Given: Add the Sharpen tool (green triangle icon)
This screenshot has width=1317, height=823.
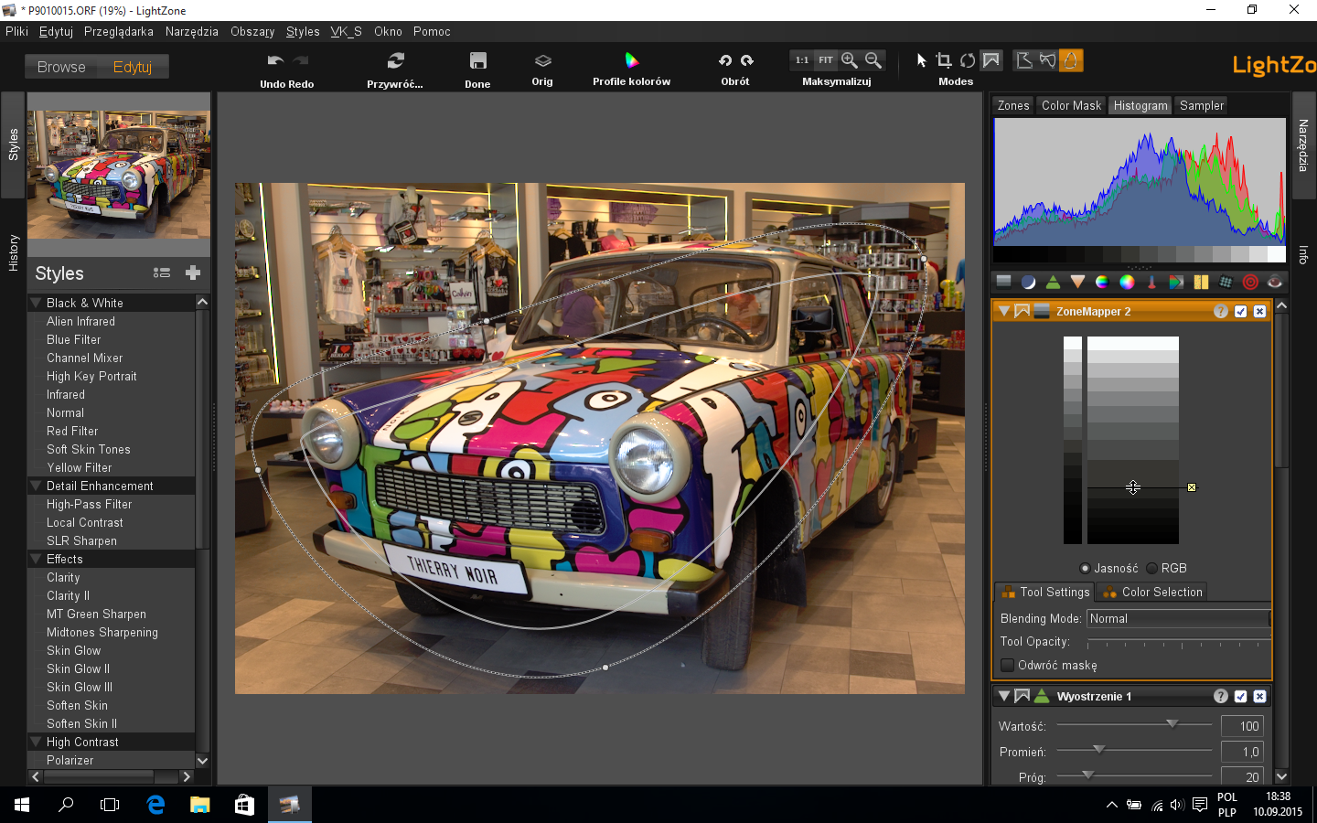Looking at the screenshot, I should tap(1053, 283).
